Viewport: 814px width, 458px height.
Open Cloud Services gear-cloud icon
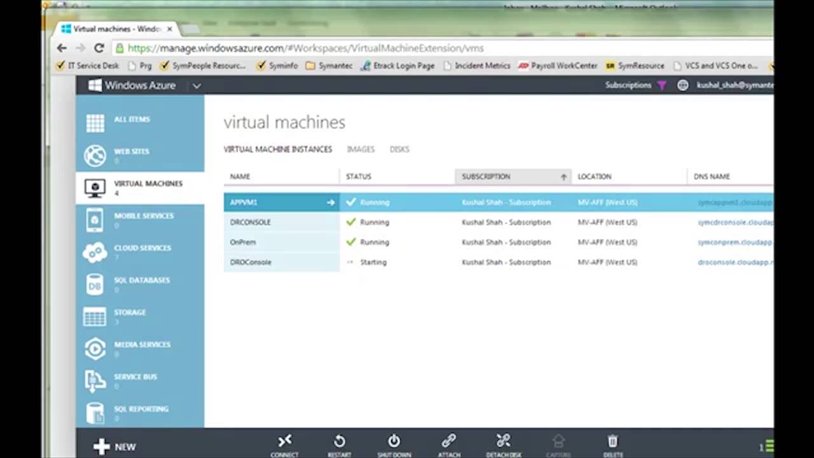click(95, 252)
